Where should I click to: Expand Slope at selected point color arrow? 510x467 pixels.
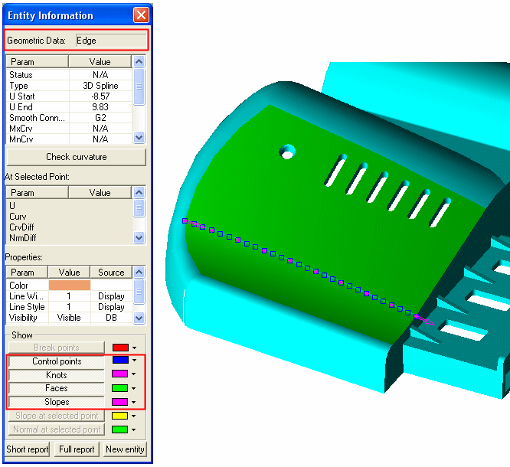pos(134,416)
